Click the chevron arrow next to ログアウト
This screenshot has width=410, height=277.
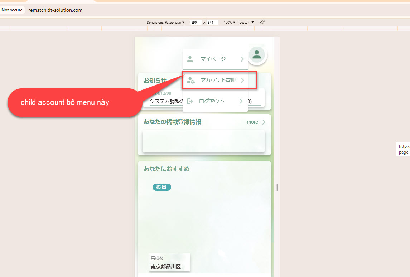coord(241,101)
